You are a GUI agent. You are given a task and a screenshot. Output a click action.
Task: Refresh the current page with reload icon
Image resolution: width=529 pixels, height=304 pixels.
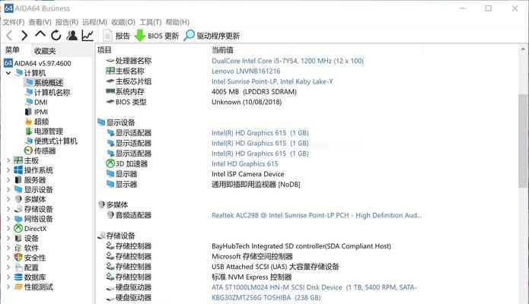tap(56, 36)
